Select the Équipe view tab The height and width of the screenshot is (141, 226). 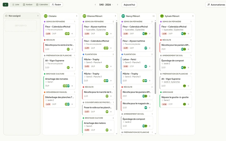[x=56, y=5]
